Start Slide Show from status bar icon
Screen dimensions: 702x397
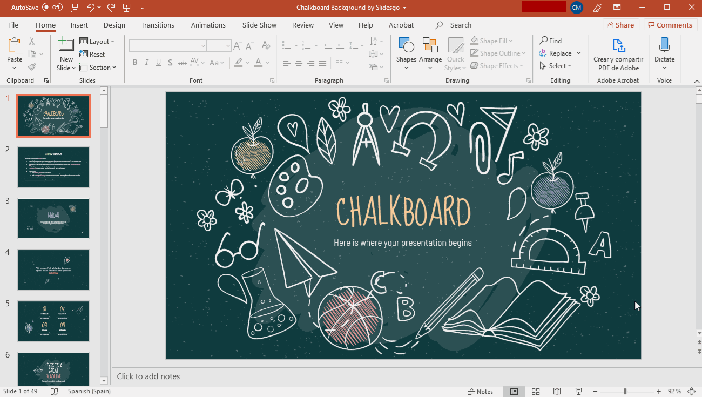pyautogui.click(x=578, y=392)
